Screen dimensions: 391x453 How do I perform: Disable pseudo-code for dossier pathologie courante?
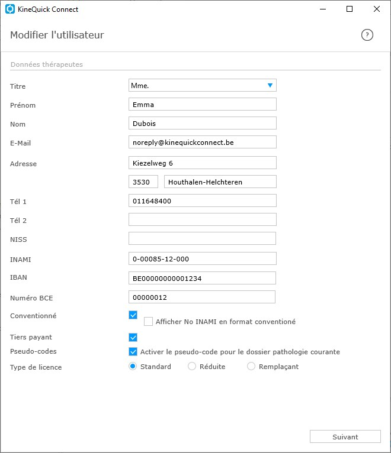(x=133, y=352)
